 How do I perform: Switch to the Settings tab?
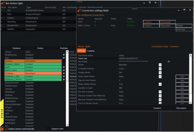point(81,51)
